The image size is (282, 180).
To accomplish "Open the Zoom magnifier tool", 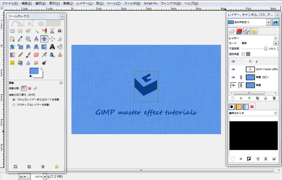I will tap(28, 39).
